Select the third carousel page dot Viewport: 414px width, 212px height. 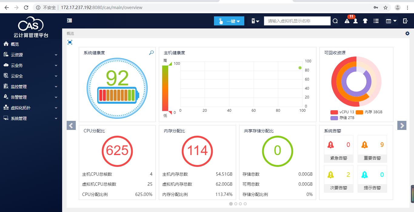(240, 204)
